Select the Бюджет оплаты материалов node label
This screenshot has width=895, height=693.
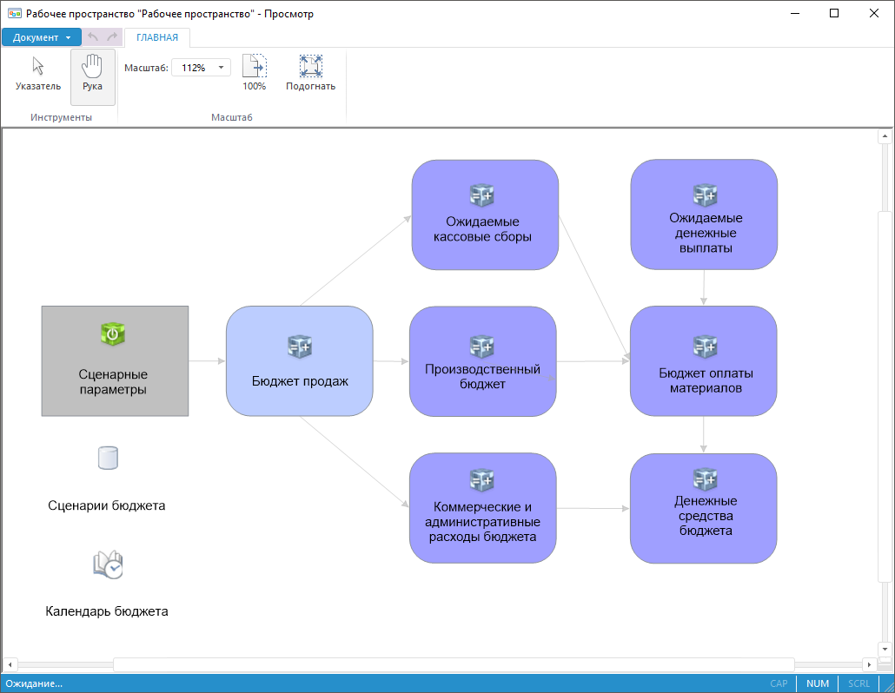point(706,380)
